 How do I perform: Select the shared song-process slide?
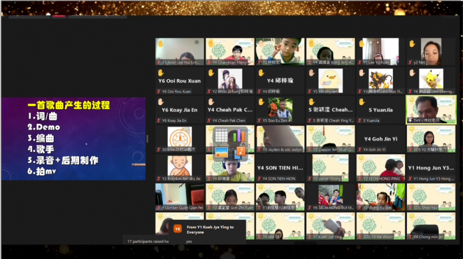[73, 138]
